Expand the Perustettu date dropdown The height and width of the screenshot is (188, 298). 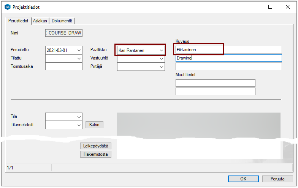pos(79,50)
